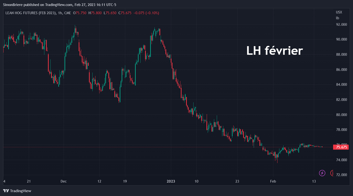Select the 1h interval label in chart legend
The width and height of the screenshot is (353, 196).
[x=59, y=13]
